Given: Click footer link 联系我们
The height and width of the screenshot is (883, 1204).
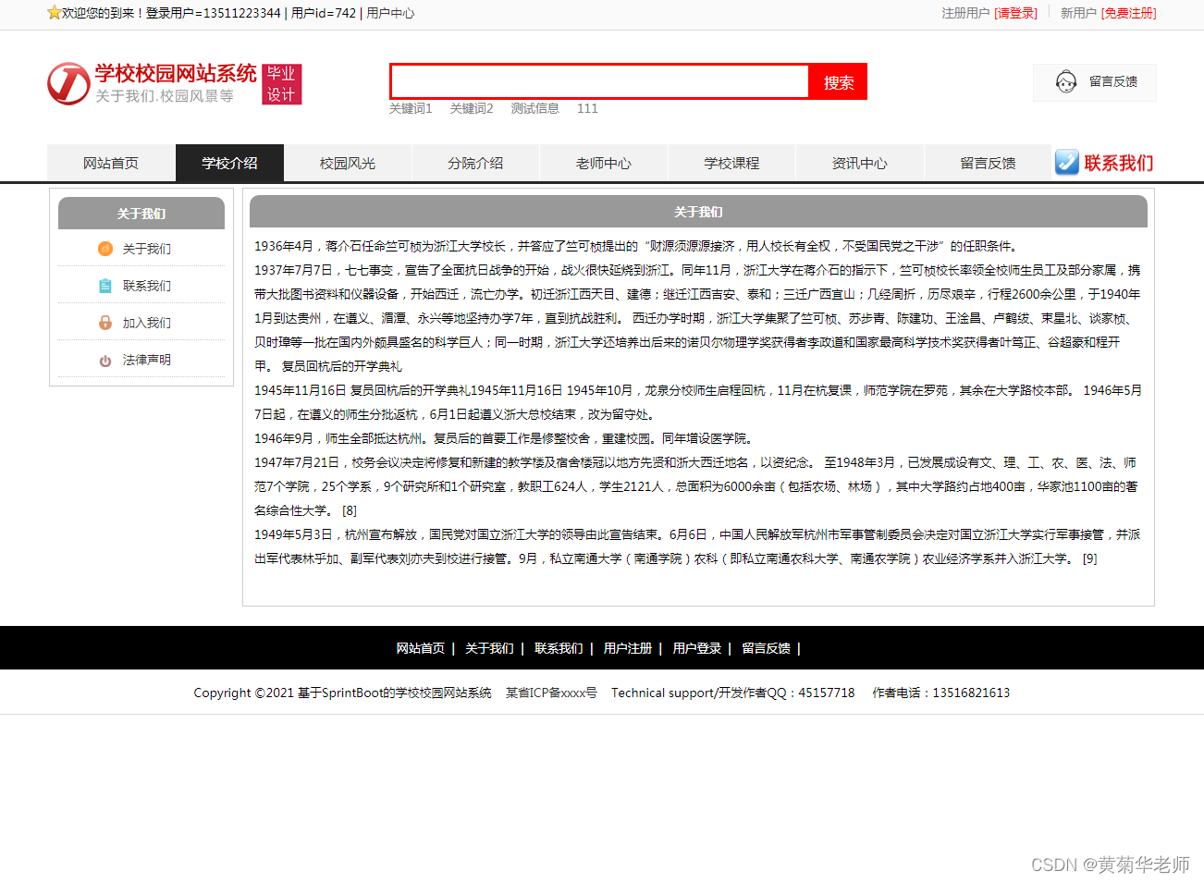Looking at the screenshot, I should [559, 648].
